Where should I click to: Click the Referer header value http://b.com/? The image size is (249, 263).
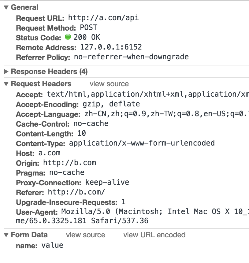(x=76, y=192)
